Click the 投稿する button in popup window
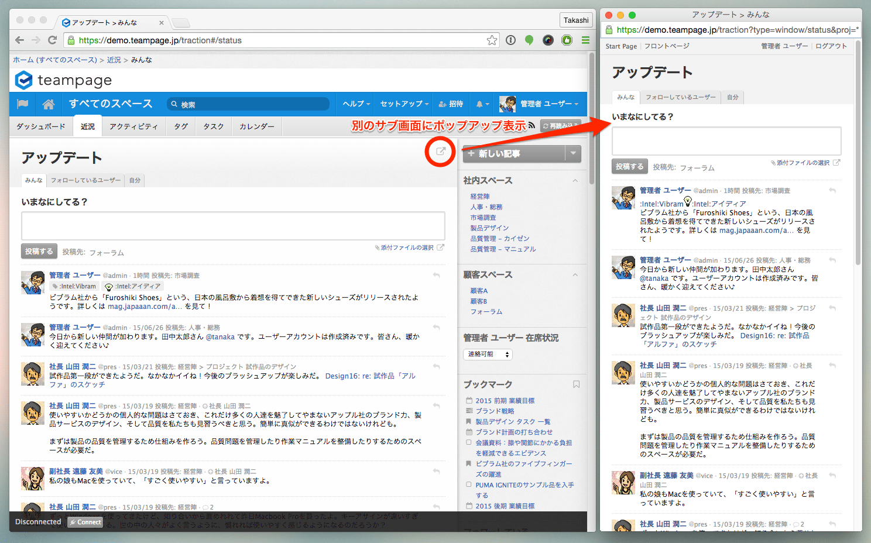Image resolution: width=871 pixels, height=543 pixels. 629,166
